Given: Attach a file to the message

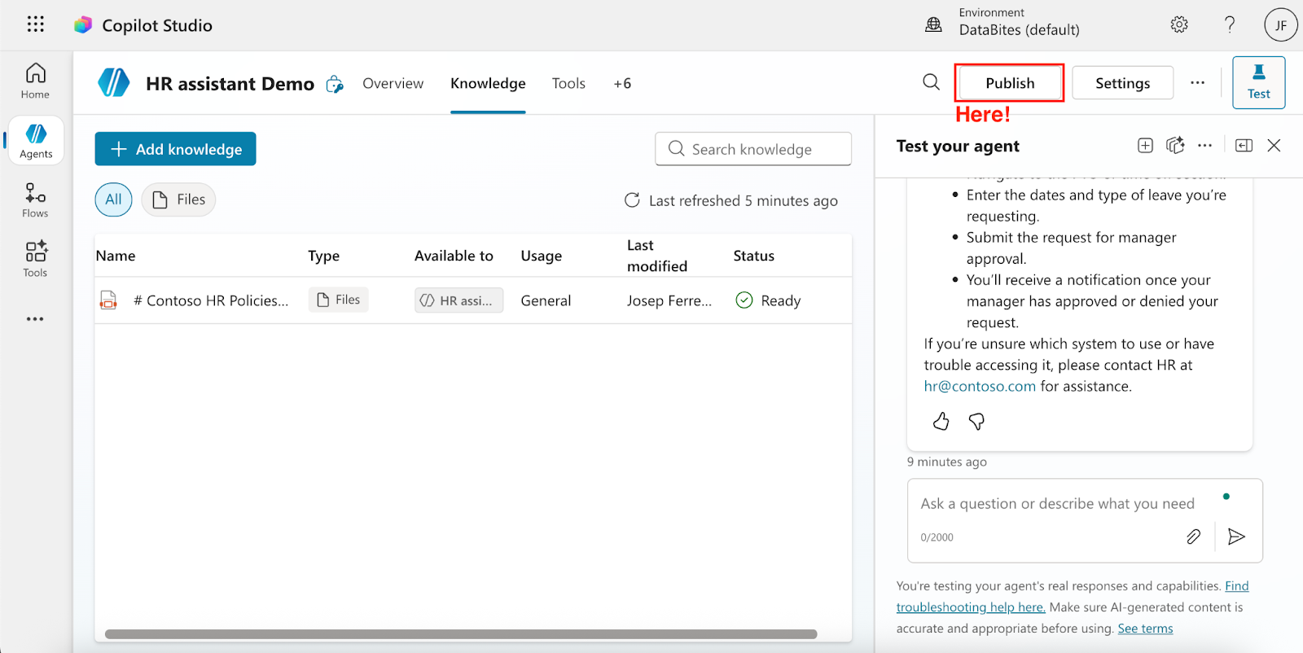Looking at the screenshot, I should tap(1193, 537).
